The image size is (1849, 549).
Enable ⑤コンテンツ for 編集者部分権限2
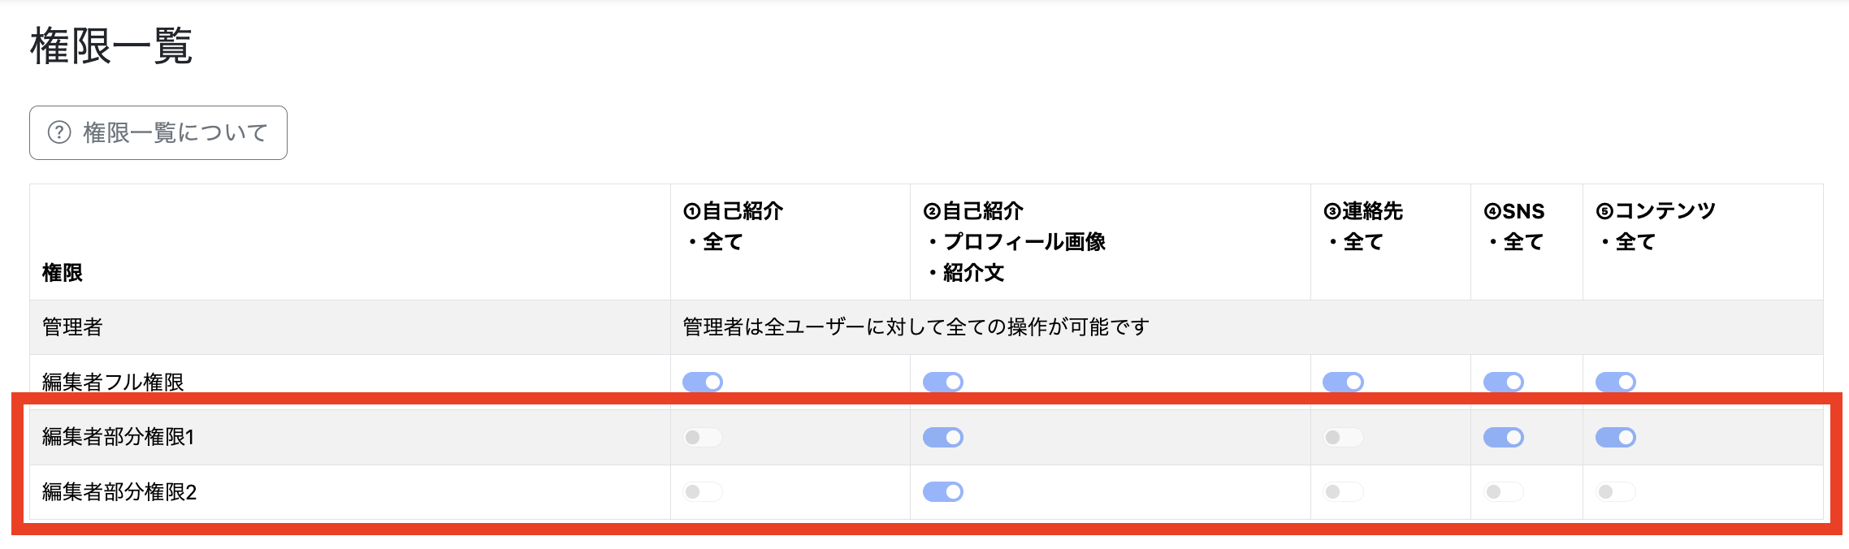(x=1616, y=492)
